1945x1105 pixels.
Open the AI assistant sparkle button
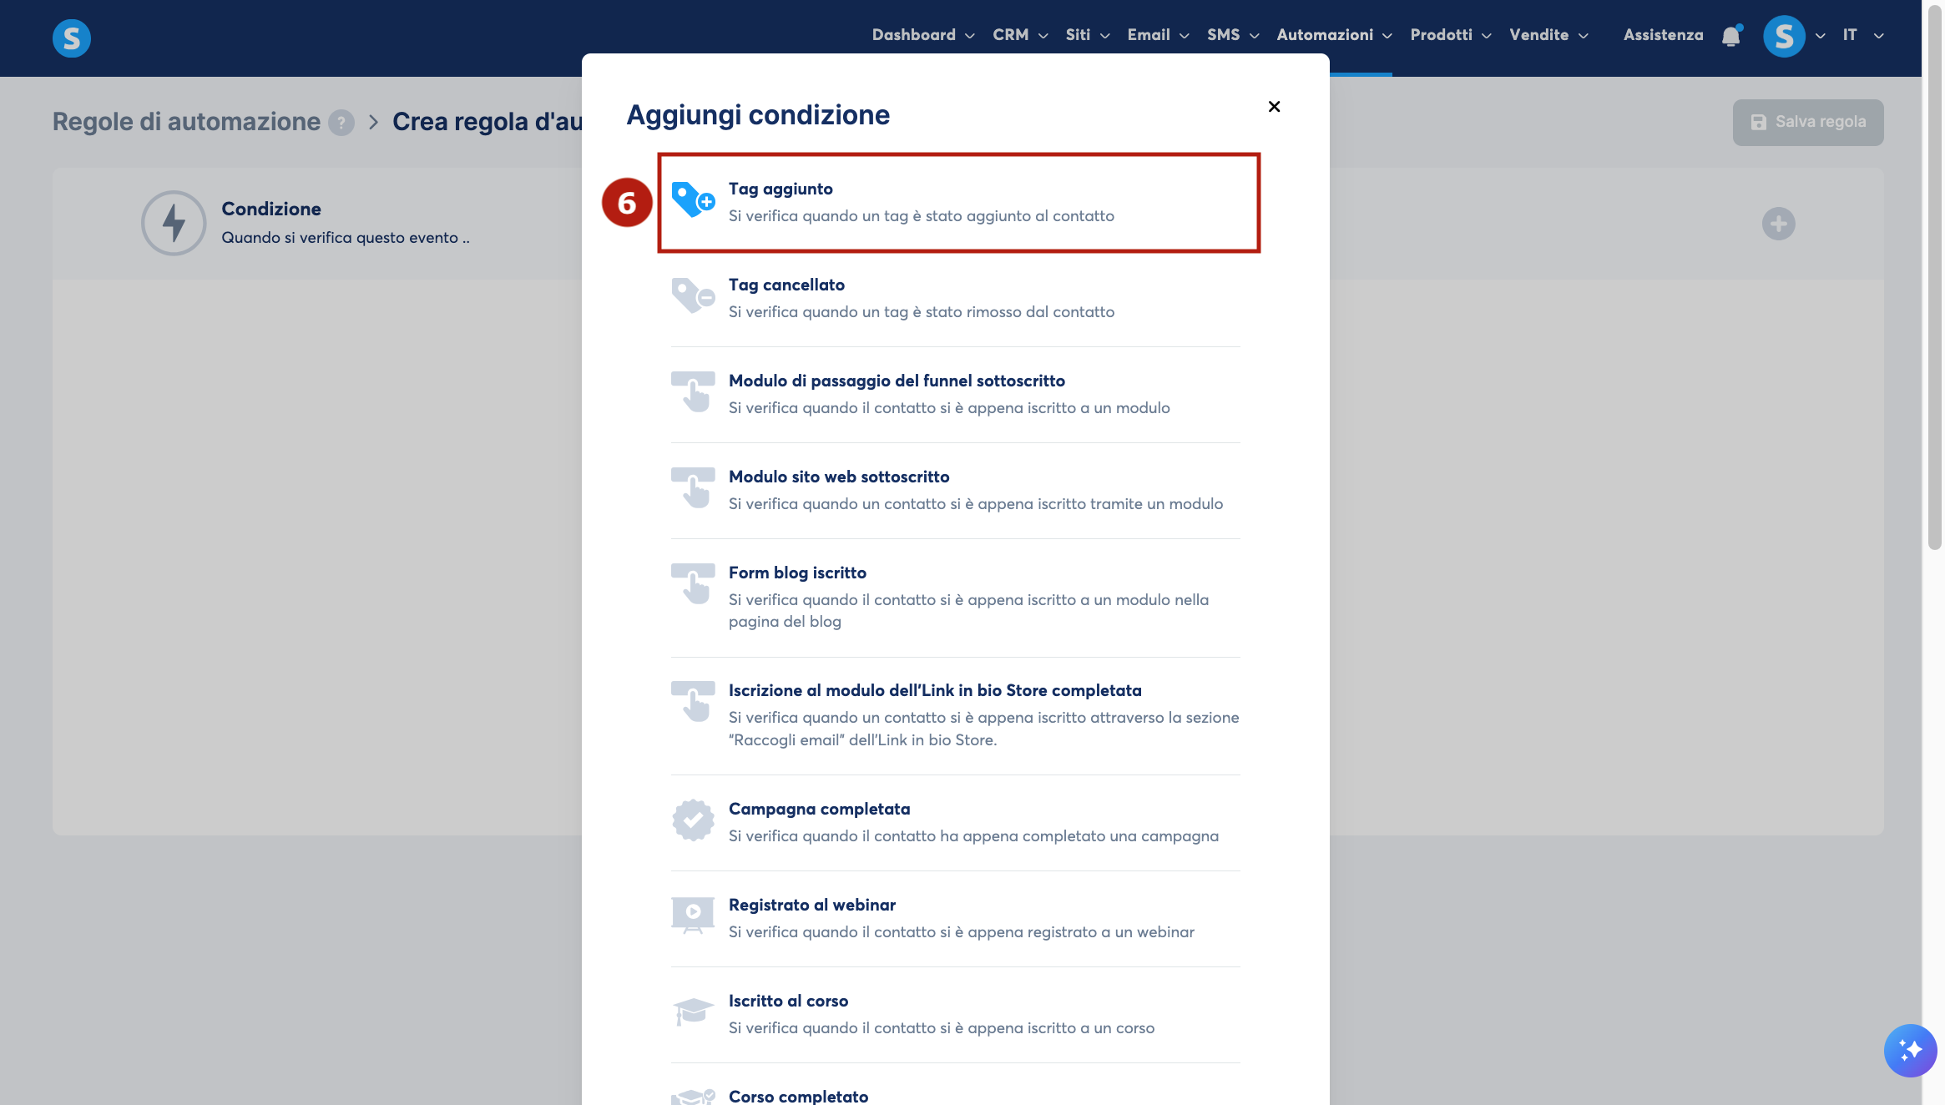tap(1910, 1050)
